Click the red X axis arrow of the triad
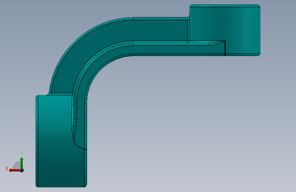Screen dimensions: 296x192 15,170
